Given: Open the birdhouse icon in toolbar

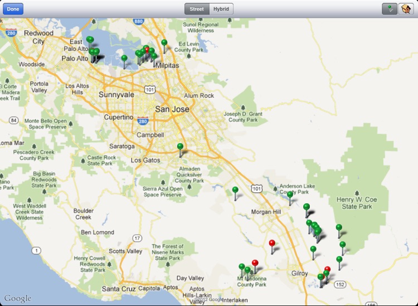Looking at the screenshot, I should [x=406, y=9].
